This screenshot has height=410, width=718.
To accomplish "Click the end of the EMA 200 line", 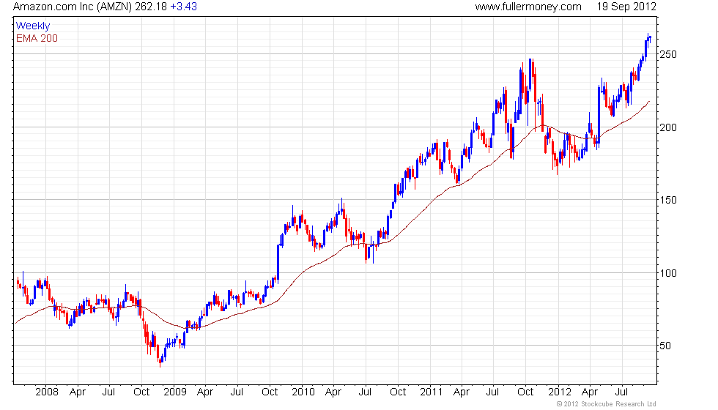I will click(649, 102).
